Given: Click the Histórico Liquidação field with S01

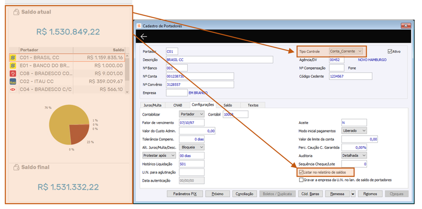Looking at the screenshot, I should point(191,164).
